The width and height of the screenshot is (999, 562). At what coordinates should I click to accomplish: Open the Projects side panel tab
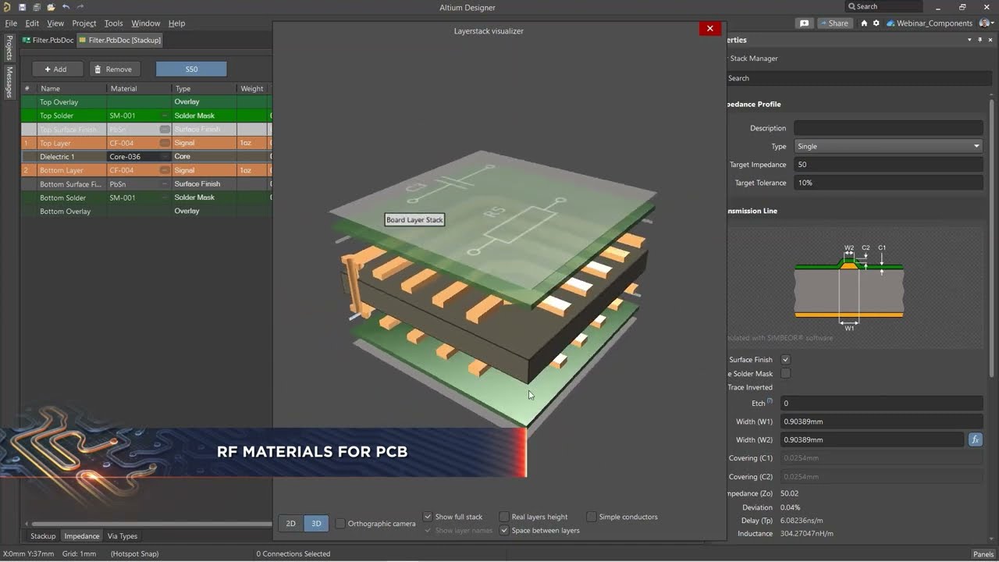(9, 48)
